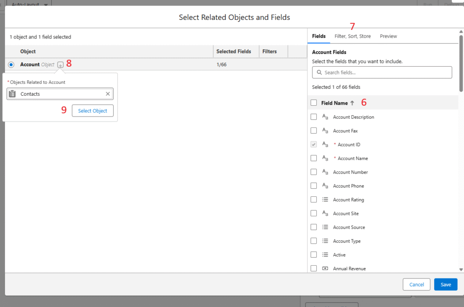Click the Annual Revenue field label
Viewport: 464px width, 307px height.
(349, 268)
